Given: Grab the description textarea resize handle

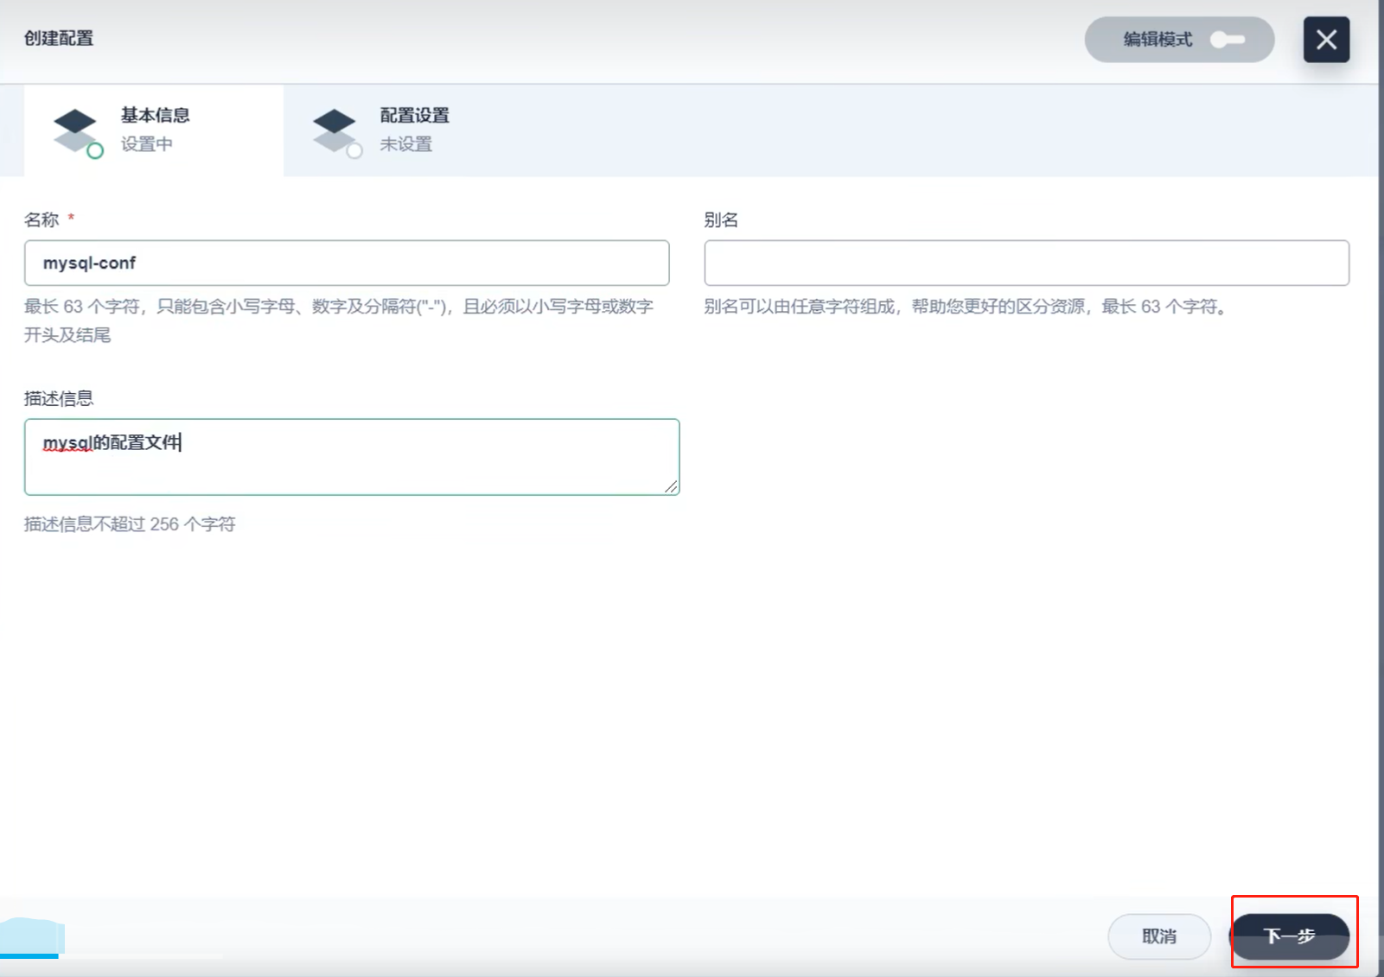Looking at the screenshot, I should point(671,487).
